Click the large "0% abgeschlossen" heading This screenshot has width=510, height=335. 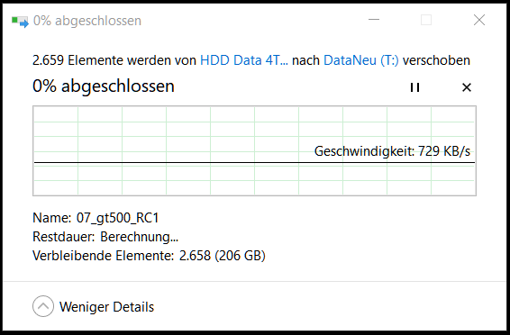(x=104, y=86)
